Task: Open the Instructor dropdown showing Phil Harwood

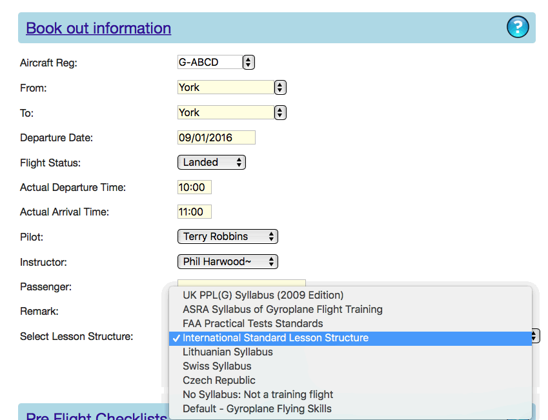Action: tap(227, 262)
